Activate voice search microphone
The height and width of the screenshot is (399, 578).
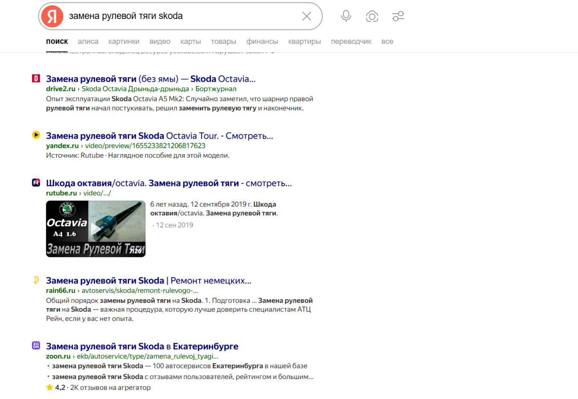coord(346,16)
